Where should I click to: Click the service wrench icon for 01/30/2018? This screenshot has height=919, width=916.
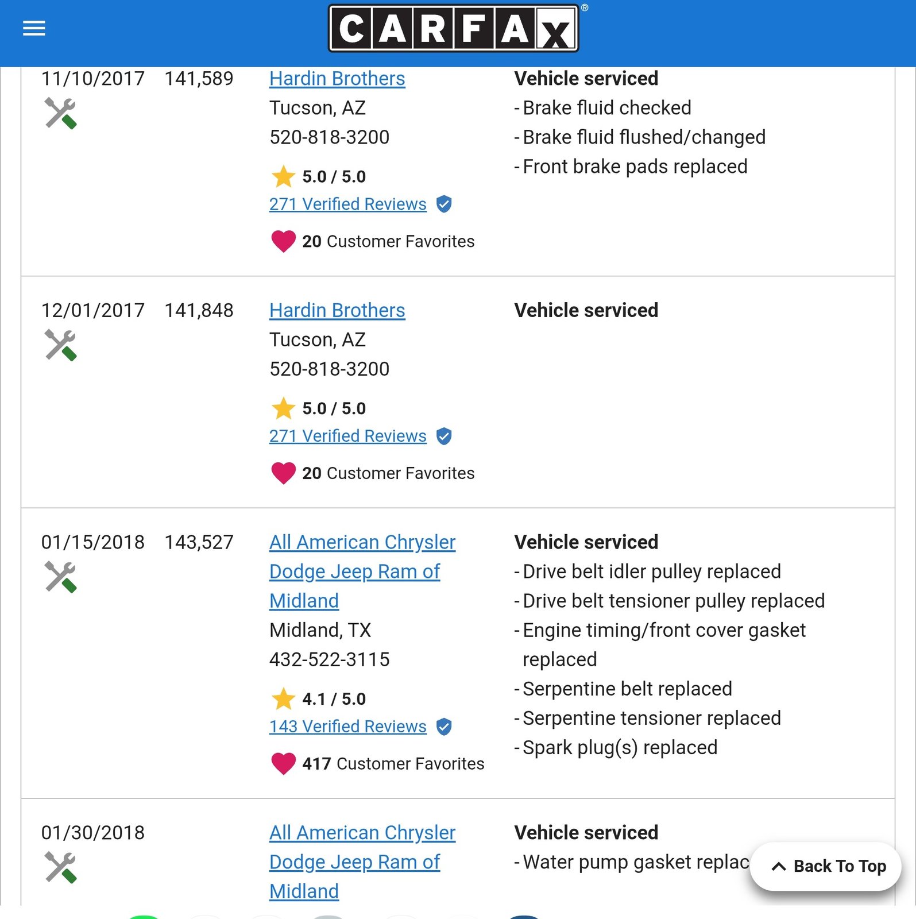pos(60,867)
